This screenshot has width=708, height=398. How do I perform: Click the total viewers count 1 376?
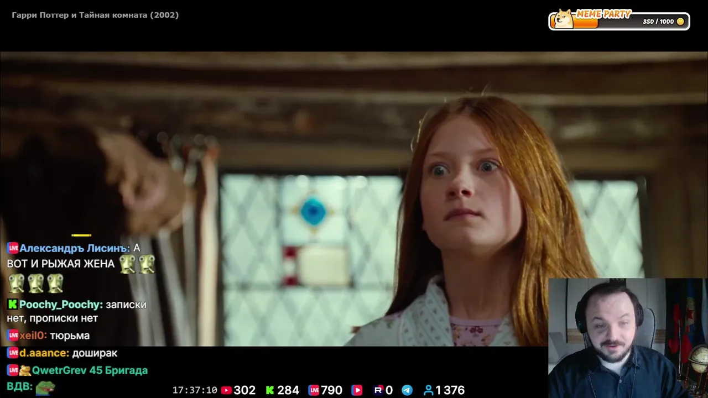pos(450,390)
